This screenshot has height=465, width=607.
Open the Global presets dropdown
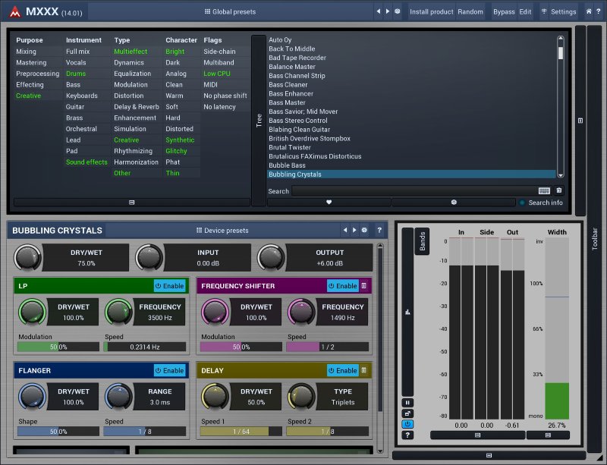[231, 11]
